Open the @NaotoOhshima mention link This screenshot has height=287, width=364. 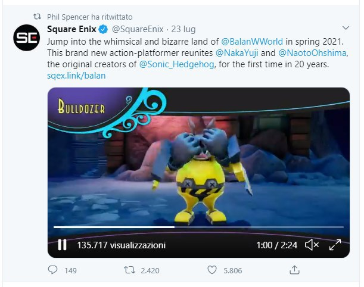click(x=312, y=53)
